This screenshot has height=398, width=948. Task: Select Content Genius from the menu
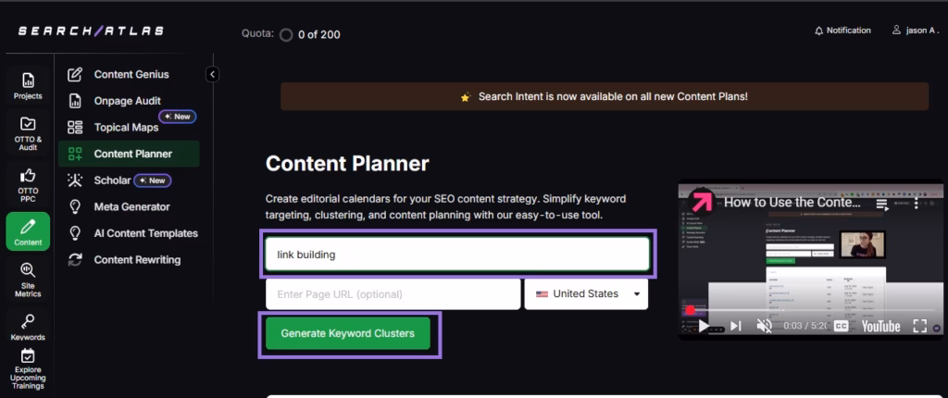(131, 74)
